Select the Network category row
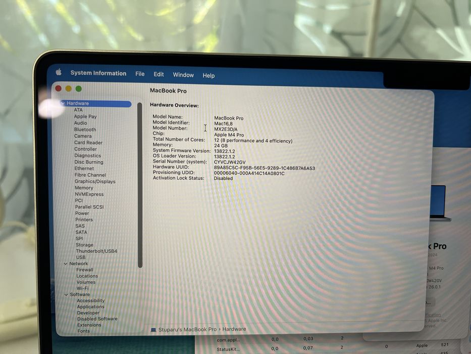This screenshot has height=354, width=471. click(79, 263)
